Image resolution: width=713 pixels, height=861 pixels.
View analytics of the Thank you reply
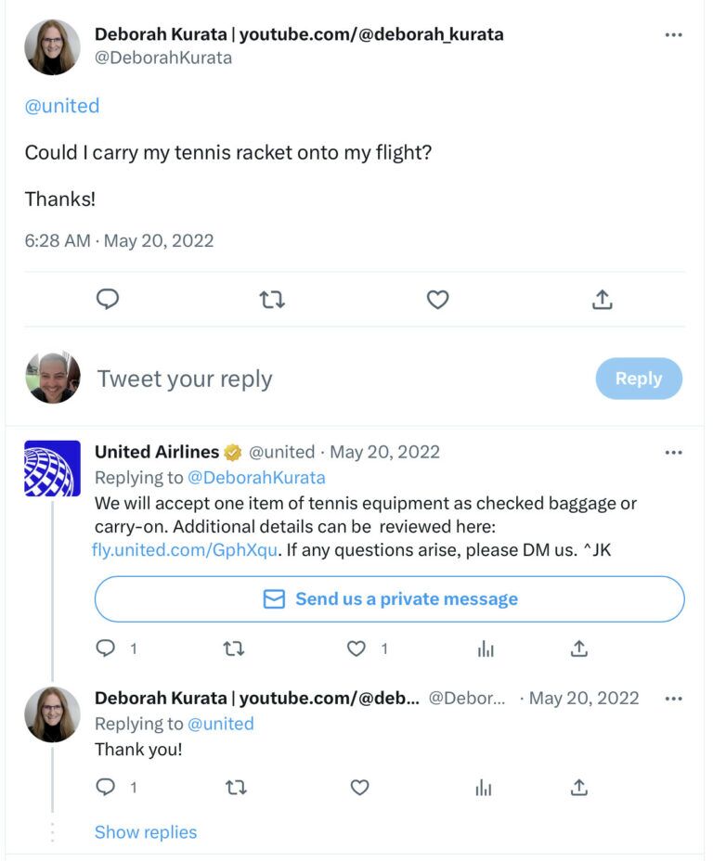484,788
